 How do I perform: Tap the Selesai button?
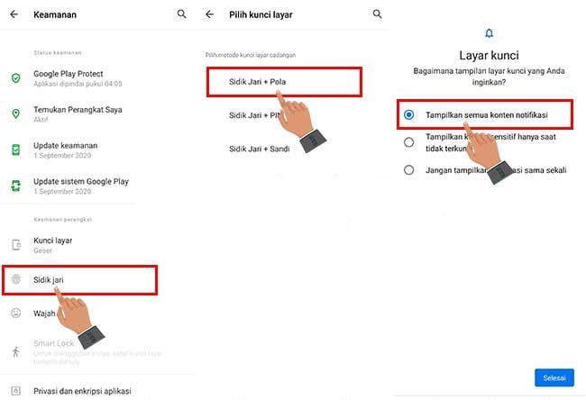[x=554, y=378]
